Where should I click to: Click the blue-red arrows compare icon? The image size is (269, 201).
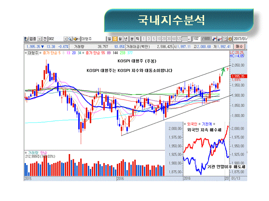214,39
